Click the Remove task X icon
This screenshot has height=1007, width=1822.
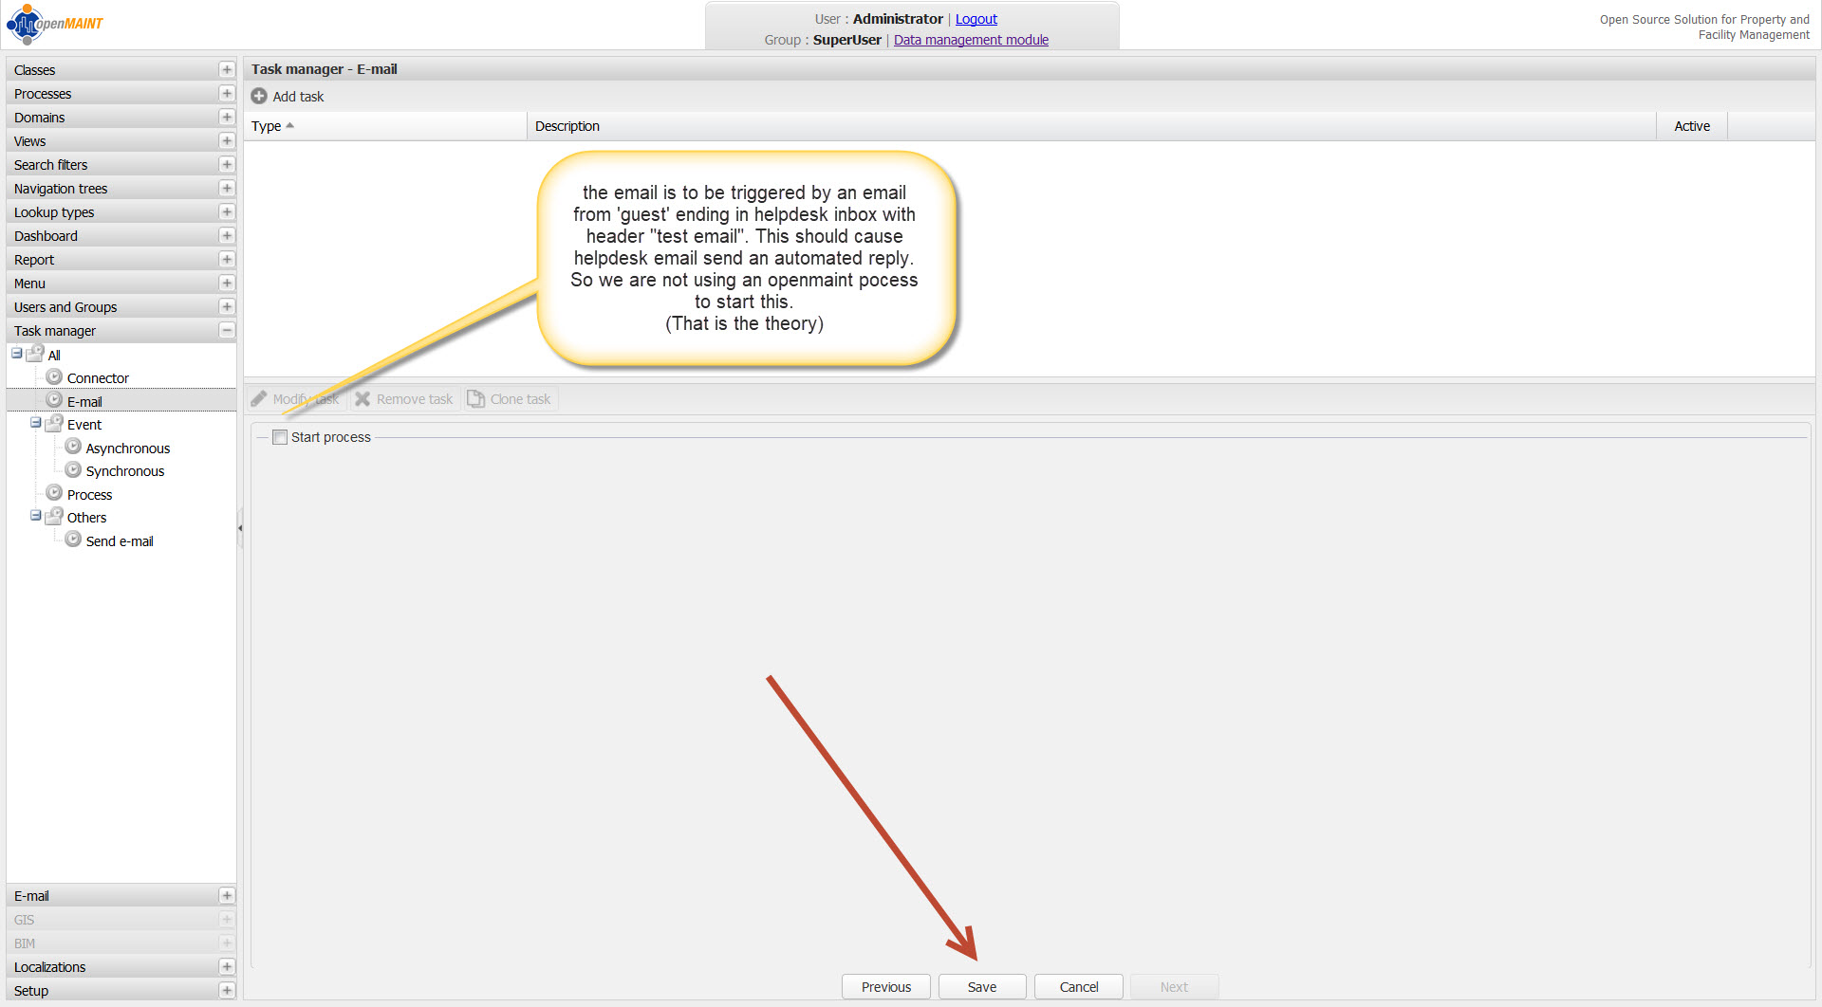pos(363,399)
